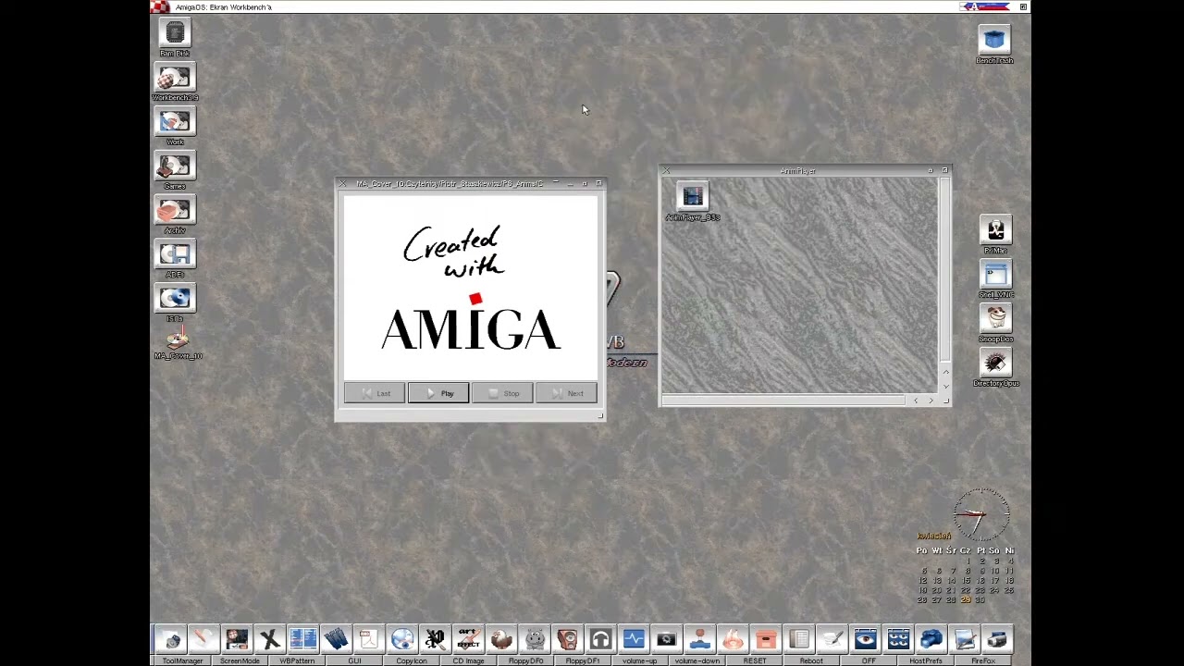Go to Next animation
Viewport: 1184px width, 666px height.
coord(566,393)
